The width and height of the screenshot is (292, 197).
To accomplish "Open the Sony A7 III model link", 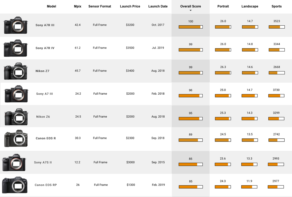I will (x=44, y=94).
